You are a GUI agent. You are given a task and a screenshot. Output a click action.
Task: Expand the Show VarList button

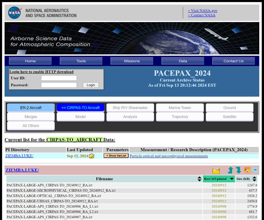116,156
